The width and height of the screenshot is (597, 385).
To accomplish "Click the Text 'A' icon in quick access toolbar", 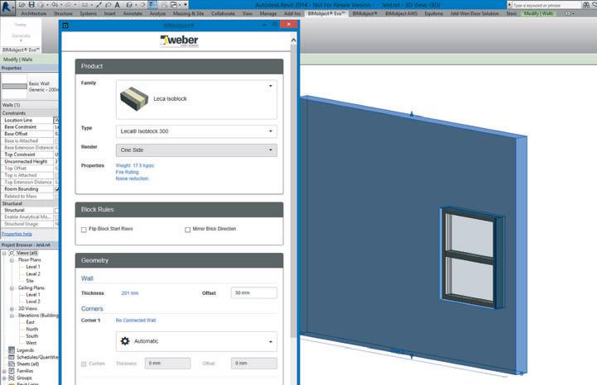I will [x=118, y=5].
